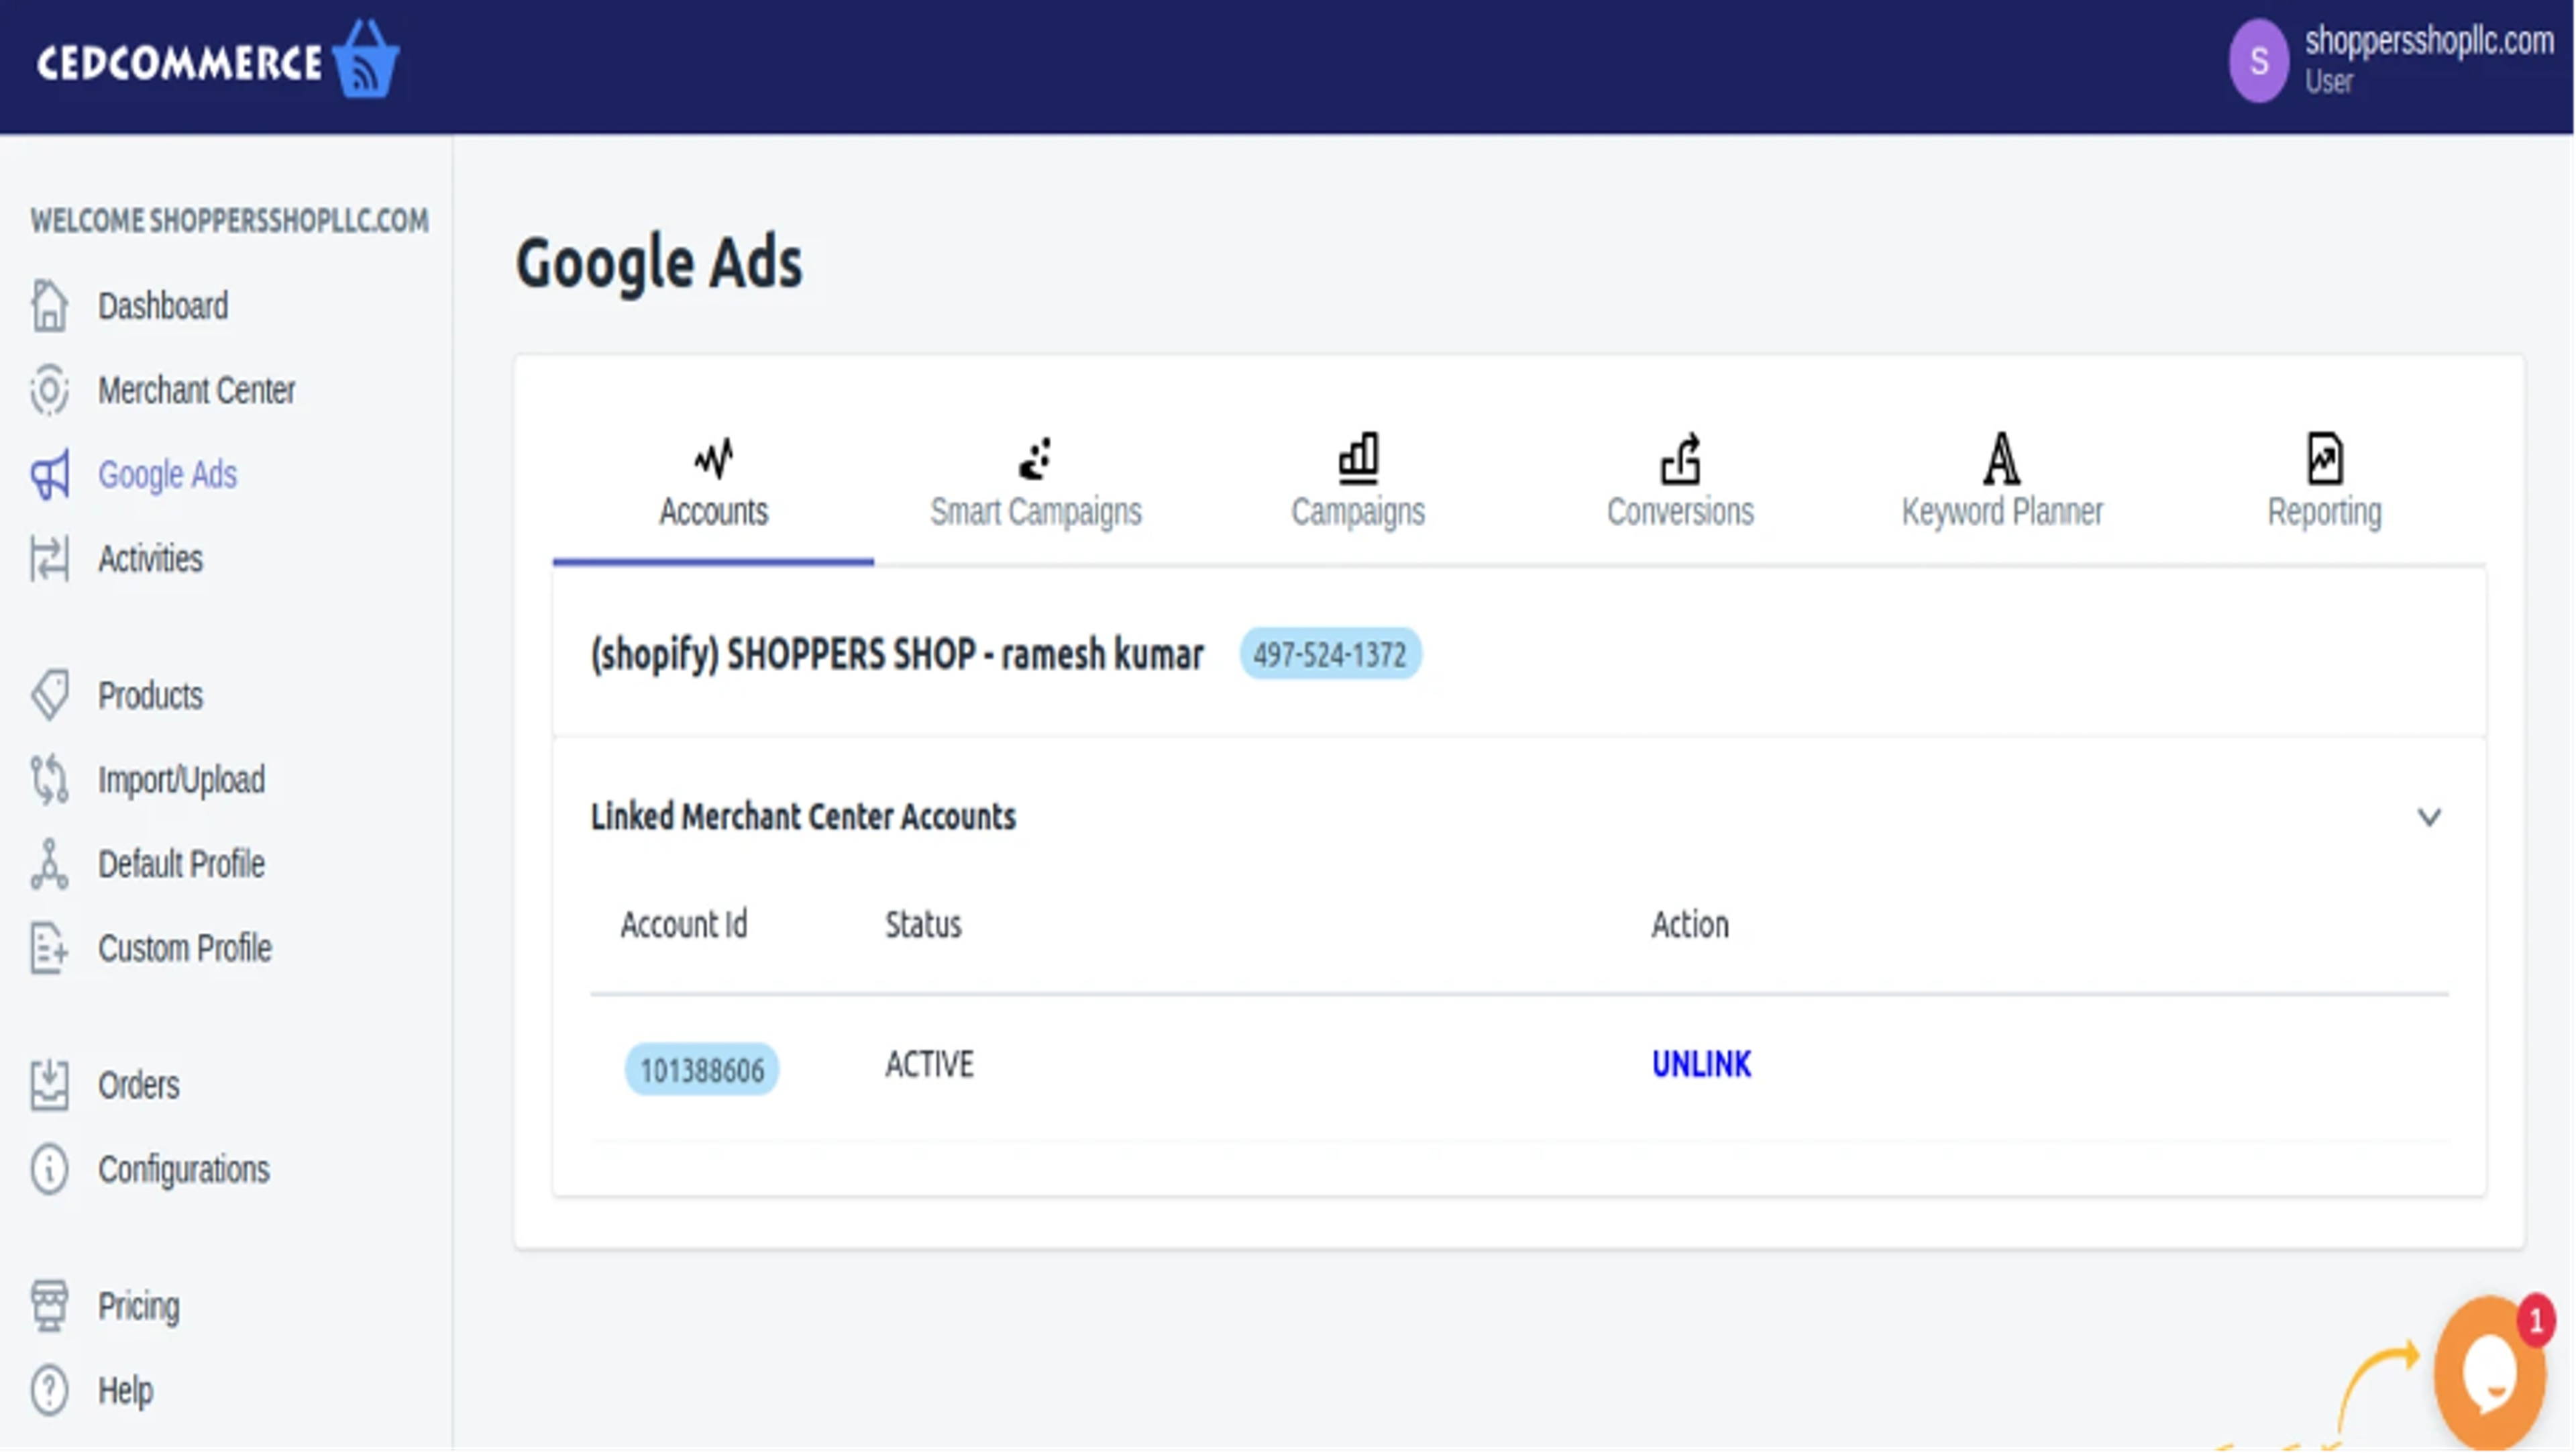Go to the Reporting tab
This screenshot has width=2576, height=1453.
(2324, 483)
